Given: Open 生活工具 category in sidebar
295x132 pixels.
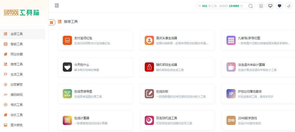Looking at the screenshot, I should (23, 74).
